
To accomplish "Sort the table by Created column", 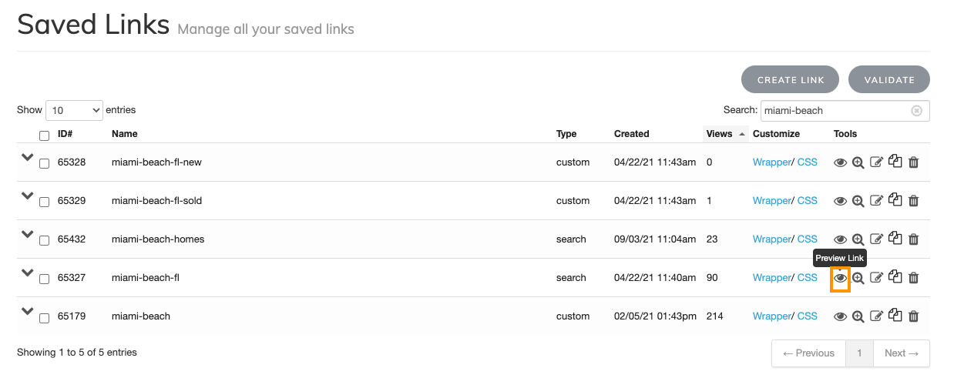I will tap(631, 134).
